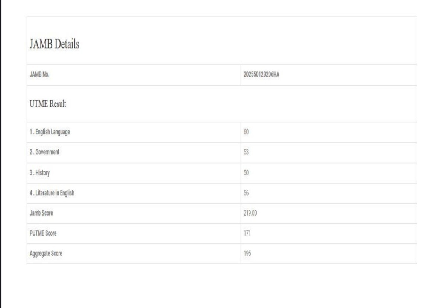This screenshot has height=308, width=440.
Task: Click the Jamb Score value 219.00
Action: (x=250, y=213)
